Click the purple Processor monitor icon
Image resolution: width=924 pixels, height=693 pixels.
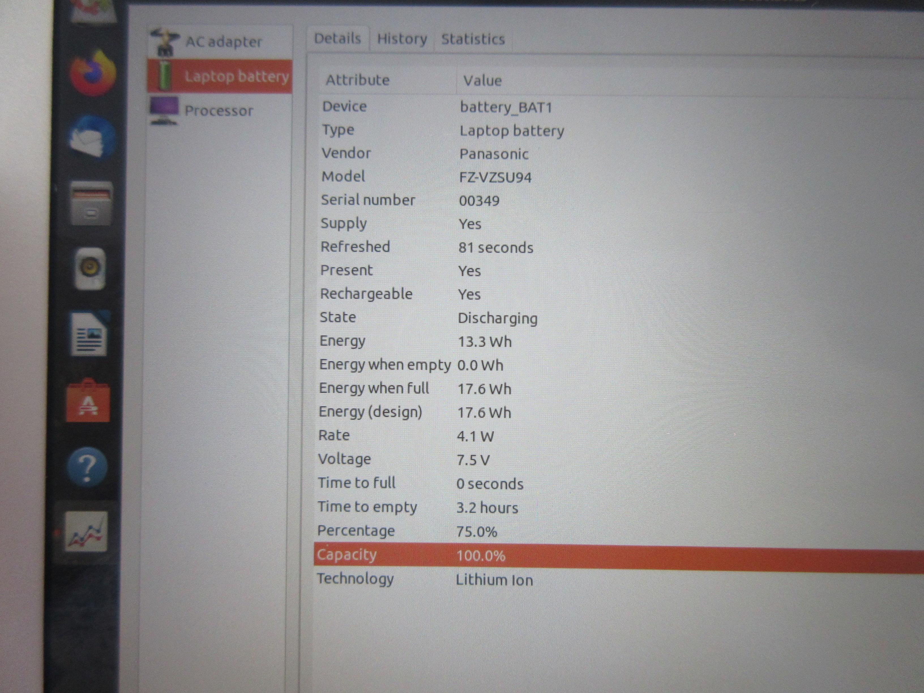[164, 110]
